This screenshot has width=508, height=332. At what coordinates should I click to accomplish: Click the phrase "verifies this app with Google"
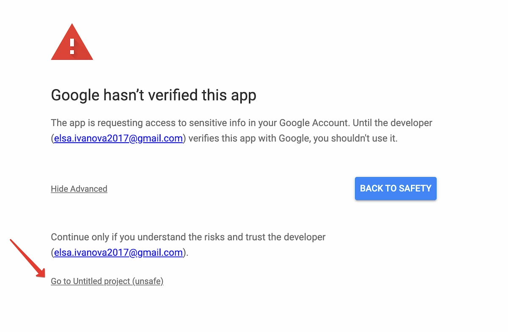249,138
